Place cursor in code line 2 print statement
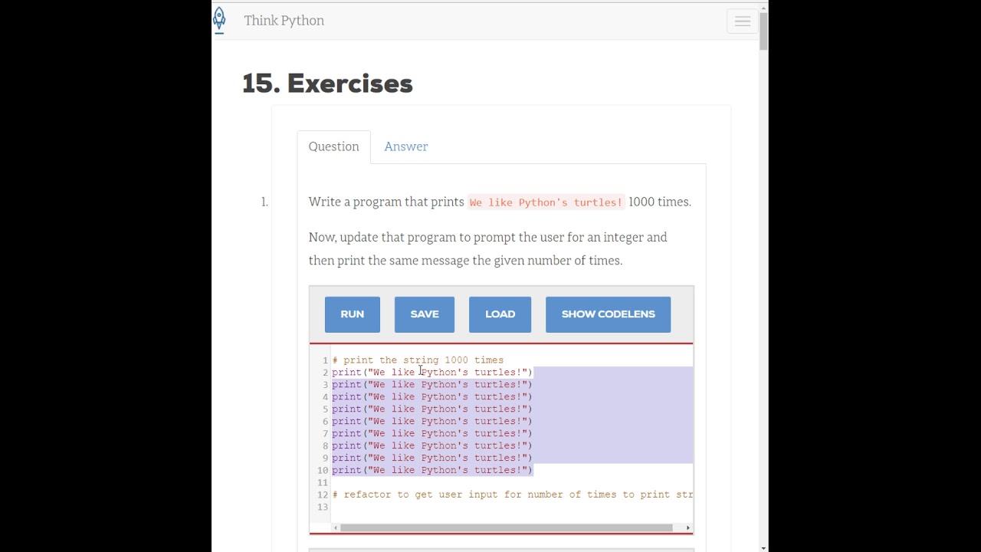The image size is (981, 552). (431, 372)
